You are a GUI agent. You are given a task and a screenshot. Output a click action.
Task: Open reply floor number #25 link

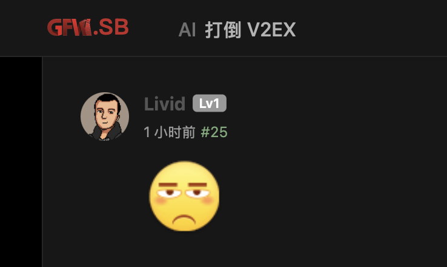coord(214,132)
